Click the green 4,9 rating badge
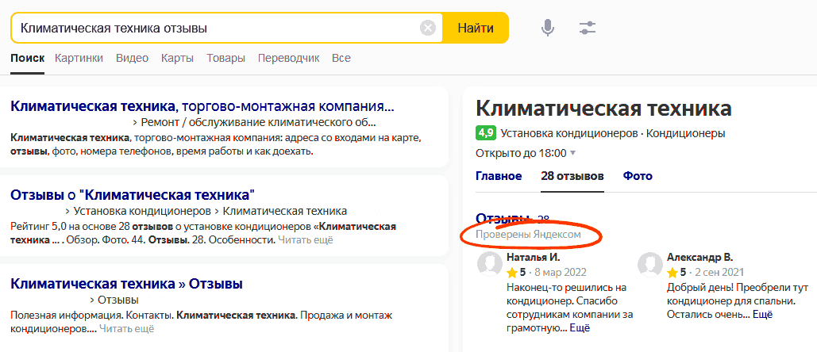Image resolution: width=817 pixels, height=352 pixels. pos(486,133)
